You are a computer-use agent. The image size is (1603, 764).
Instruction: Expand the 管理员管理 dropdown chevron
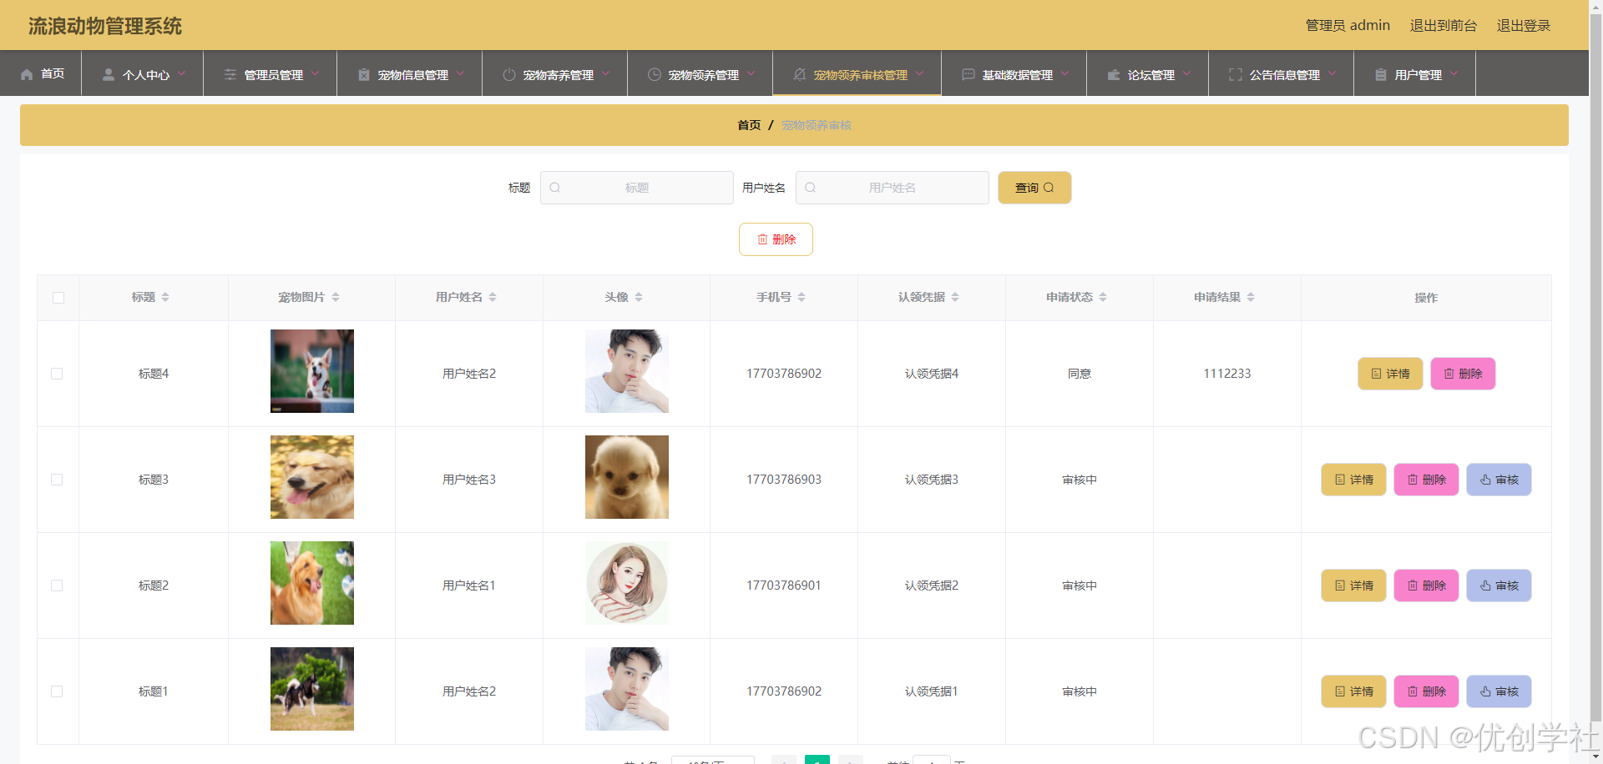point(316,73)
